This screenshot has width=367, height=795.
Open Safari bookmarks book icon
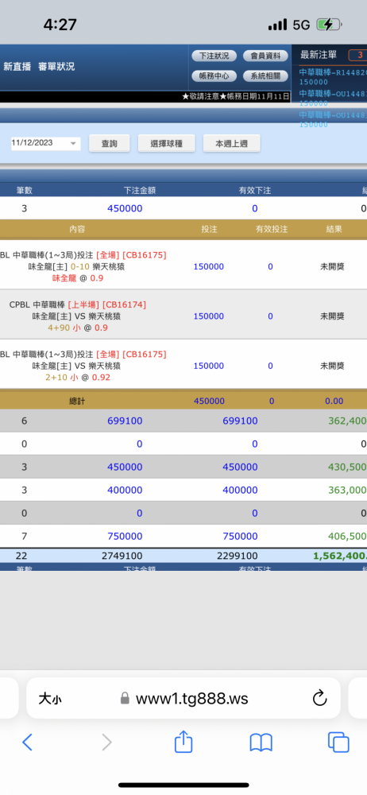[x=261, y=743]
